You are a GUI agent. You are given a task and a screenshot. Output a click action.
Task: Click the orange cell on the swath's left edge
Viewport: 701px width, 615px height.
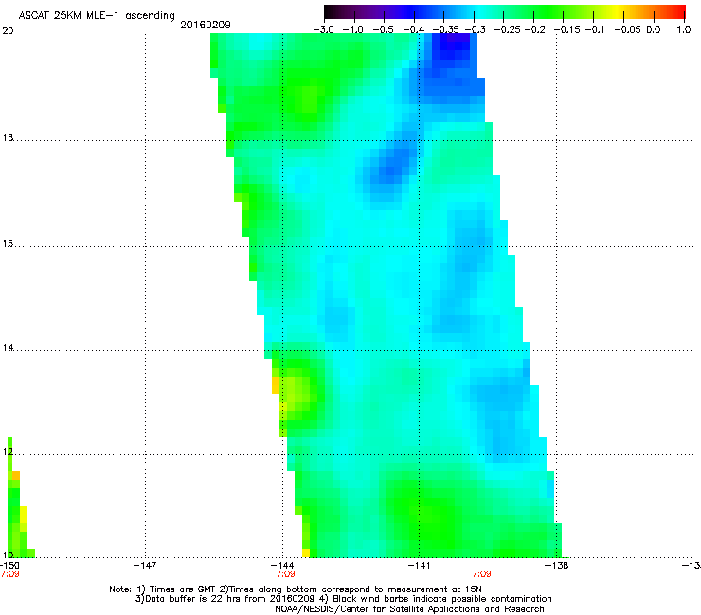[x=276, y=385]
